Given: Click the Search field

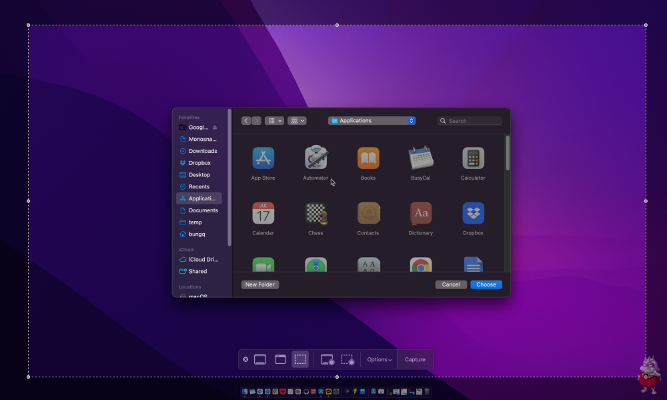Looking at the screenshot, I should point(470,121).
